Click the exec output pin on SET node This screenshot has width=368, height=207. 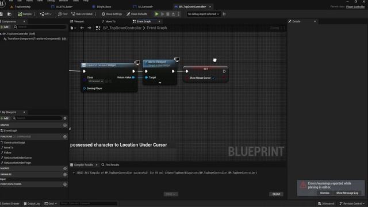tap(224, 71)
